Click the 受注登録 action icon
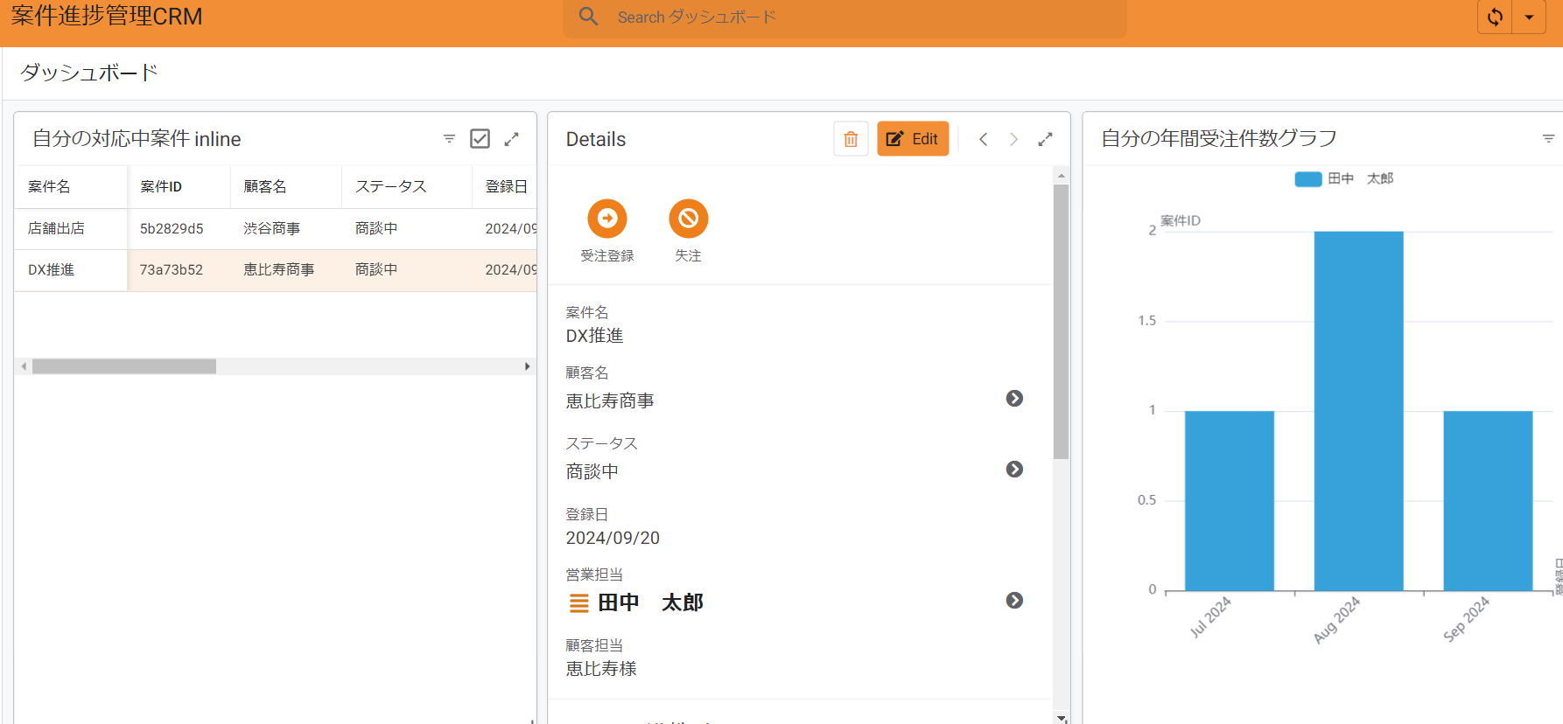Viewport: 1563px width, 724px height. [x=607, y=219]
